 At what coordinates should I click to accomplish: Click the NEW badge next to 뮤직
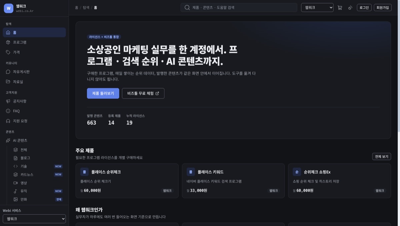[58, 191]
